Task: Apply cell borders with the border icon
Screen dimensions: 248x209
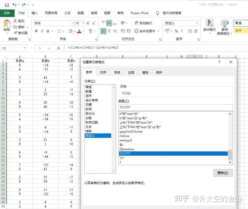Action: click(59, 31)
